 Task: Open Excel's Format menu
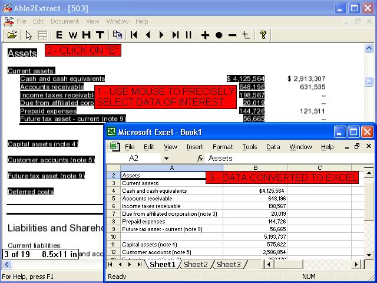tap(223, 147)
